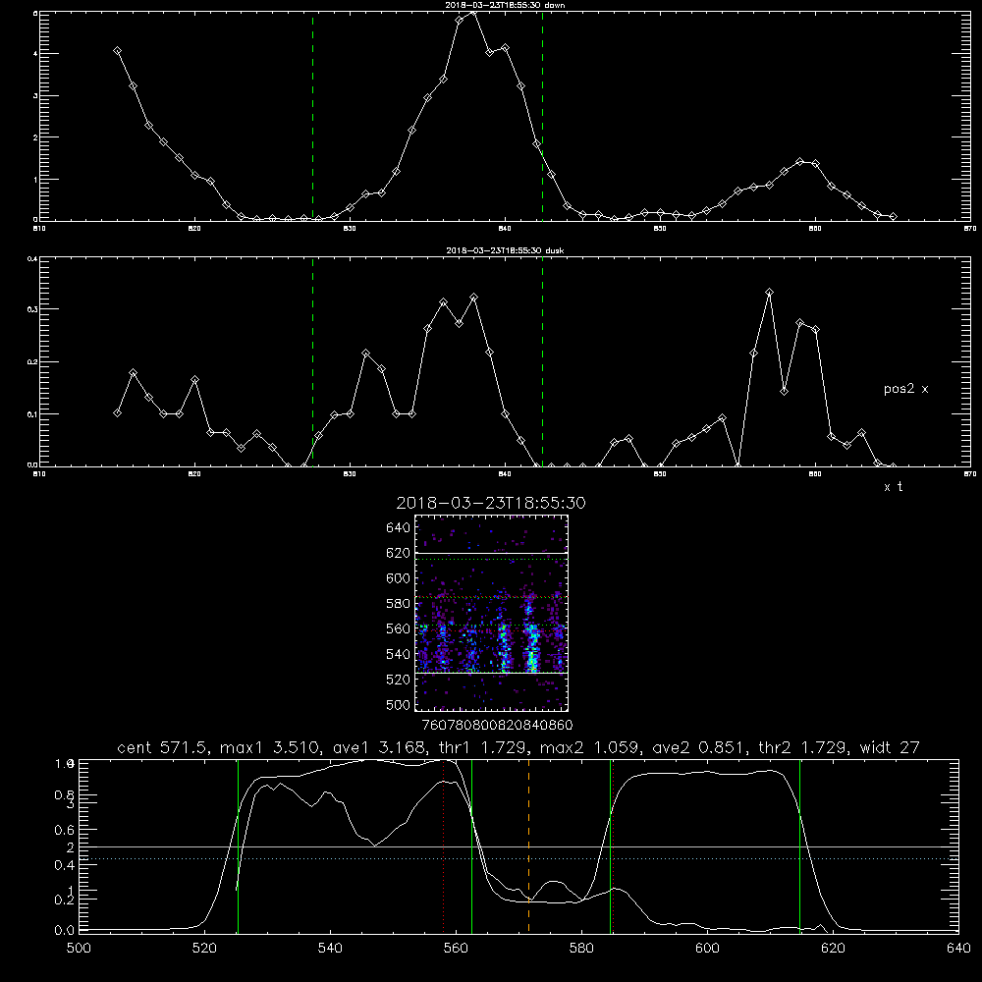
Task: Click the right green dashed line in dawn plot
Action: point(542,116)
